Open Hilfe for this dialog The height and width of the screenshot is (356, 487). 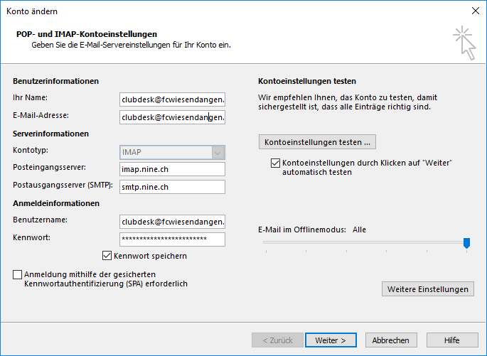[x=451, y=340]
